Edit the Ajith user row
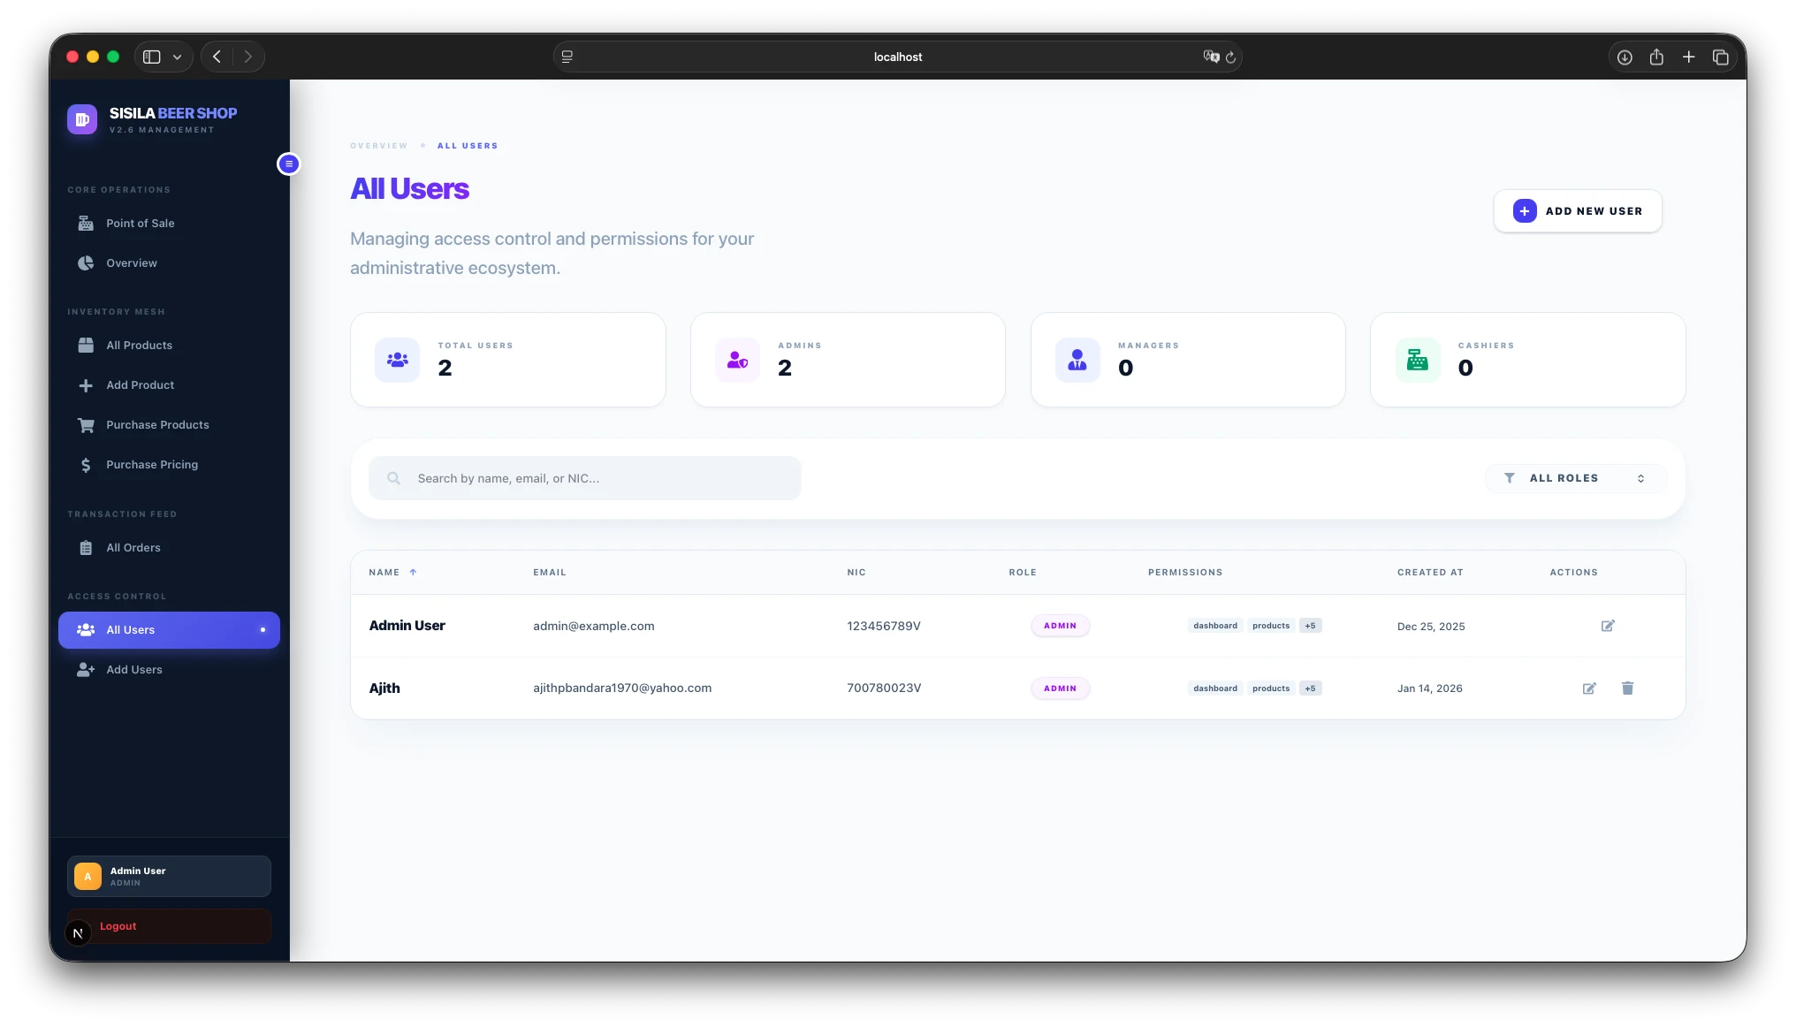This screenshot has width=1796, height=1027. pyautogui.click(x=1589, y=688)
